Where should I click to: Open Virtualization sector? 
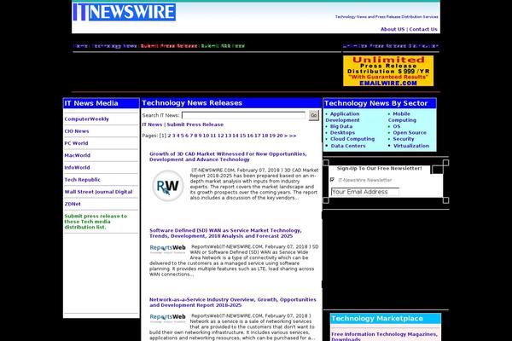pyautogui.click(x=411, y=146)
